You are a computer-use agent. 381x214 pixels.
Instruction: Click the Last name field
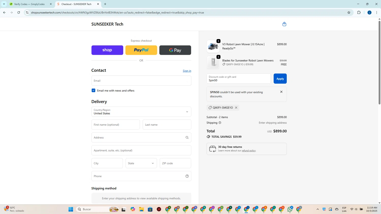[167, 124]
